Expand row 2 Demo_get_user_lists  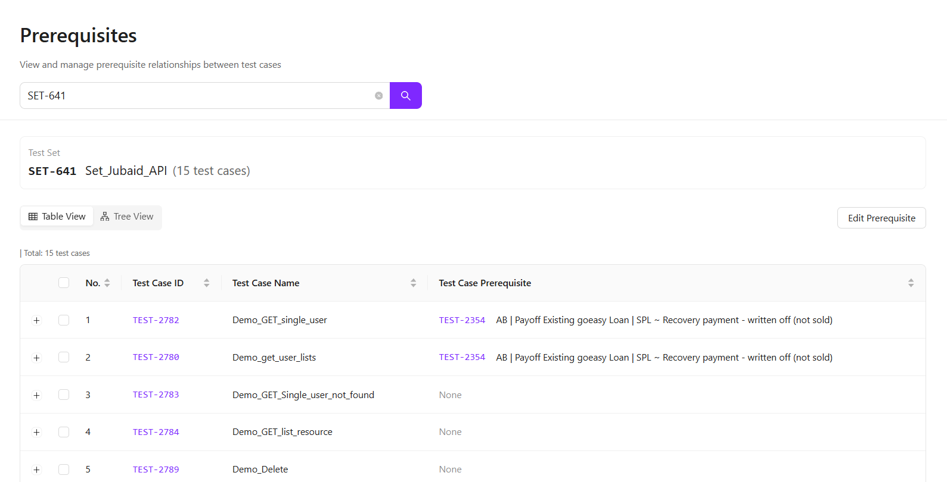37,358
